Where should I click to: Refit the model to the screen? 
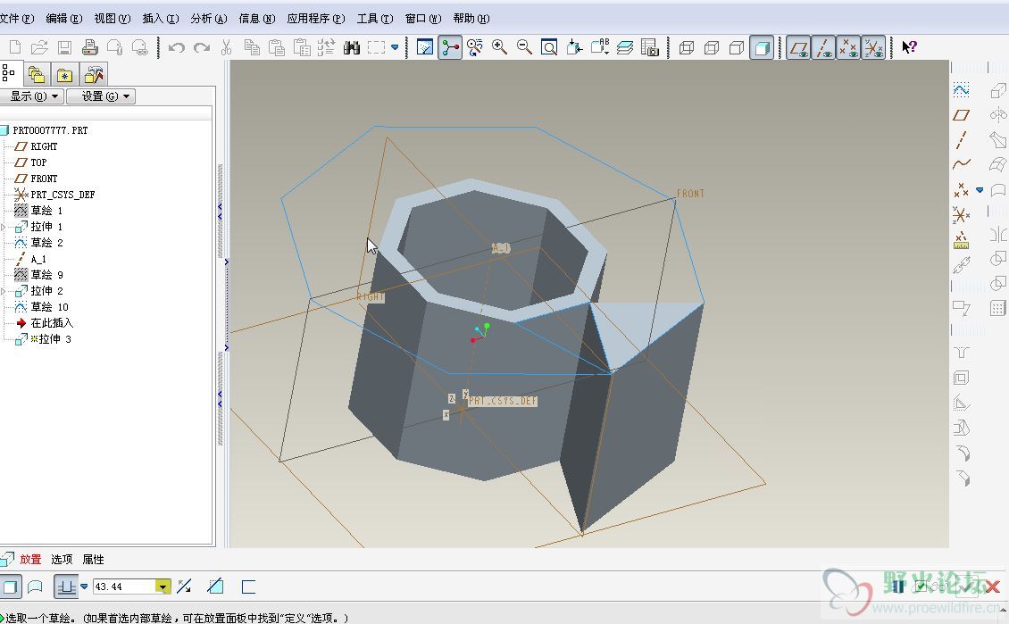549,47
